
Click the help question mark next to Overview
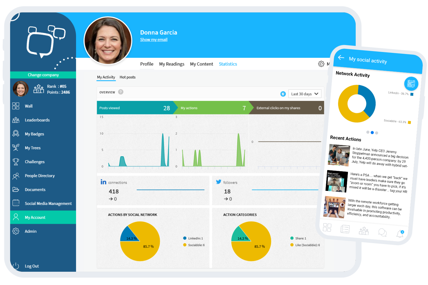coord(121,92)
